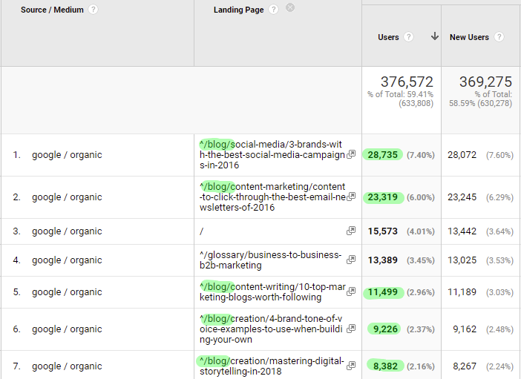Open google / organic in row 4
521x379 pixels.
pos(67,260)
